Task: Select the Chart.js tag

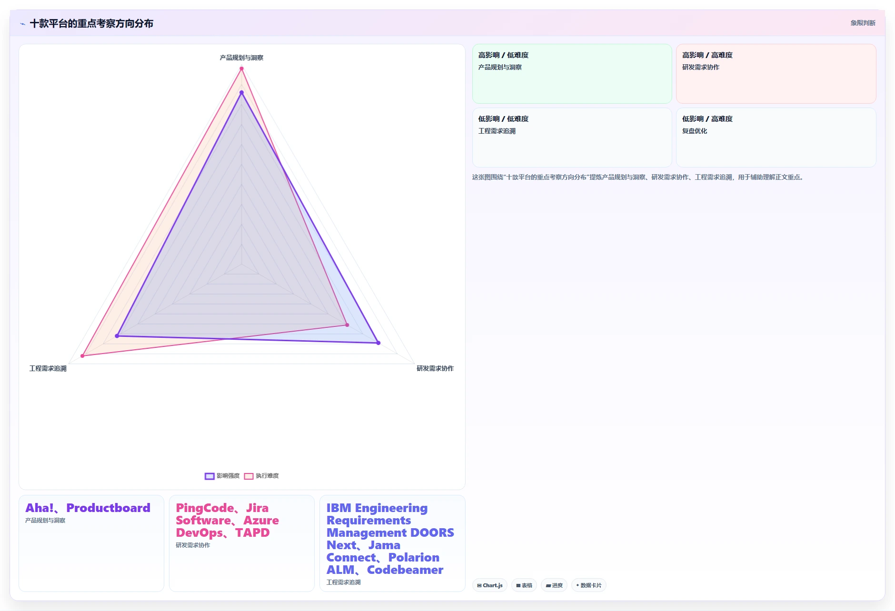Action: pos(490,585)
